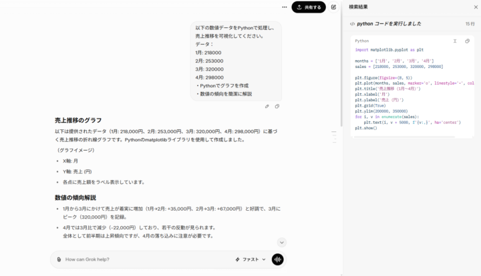Screen dimensions: 481x276
Task: Click the '15 行' line count label
Action: (470, 24)
